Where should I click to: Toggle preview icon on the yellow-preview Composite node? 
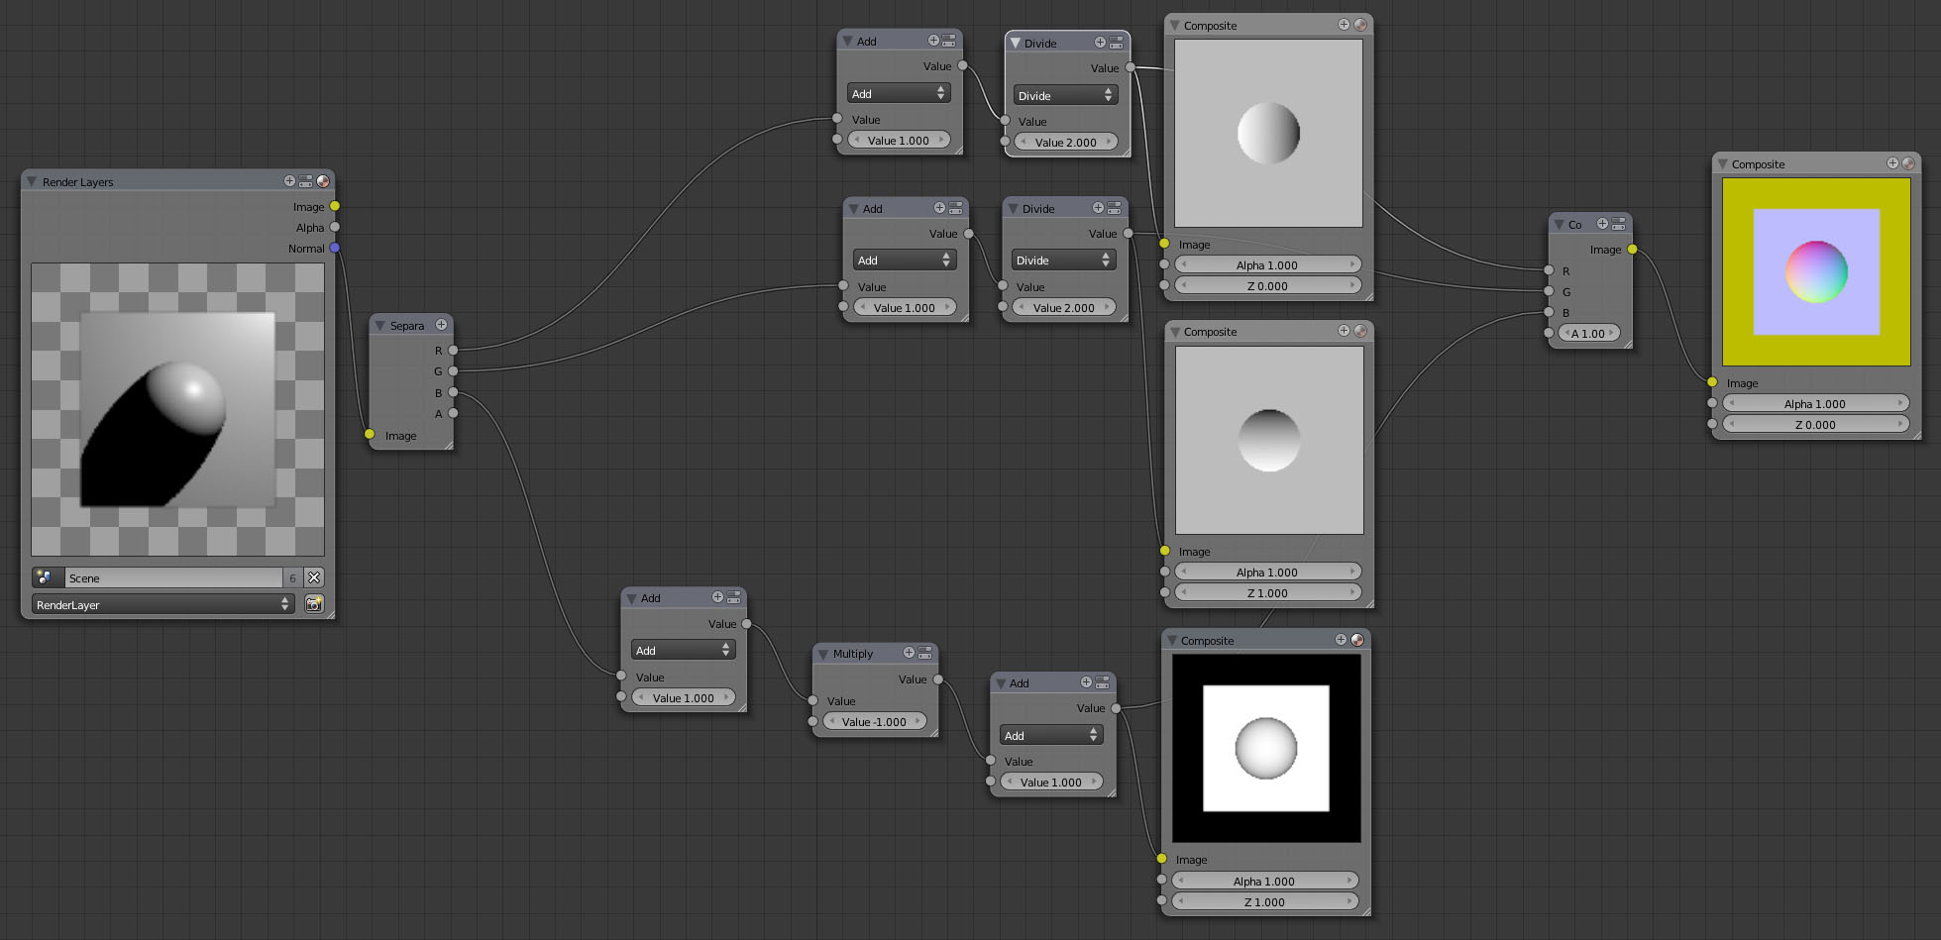point(1908,163)
